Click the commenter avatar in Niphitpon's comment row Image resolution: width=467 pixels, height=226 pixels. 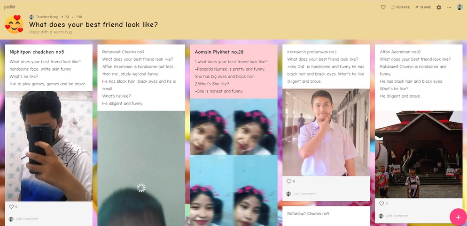11,219
